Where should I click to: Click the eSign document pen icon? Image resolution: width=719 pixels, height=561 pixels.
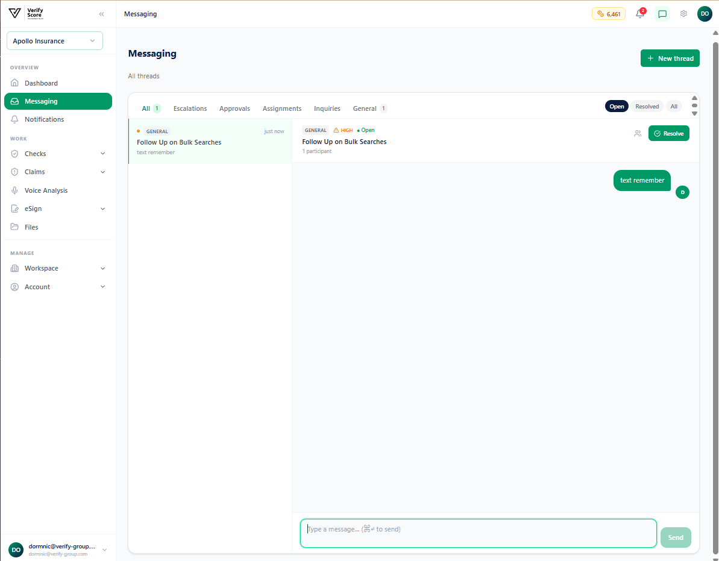[14, 208]
